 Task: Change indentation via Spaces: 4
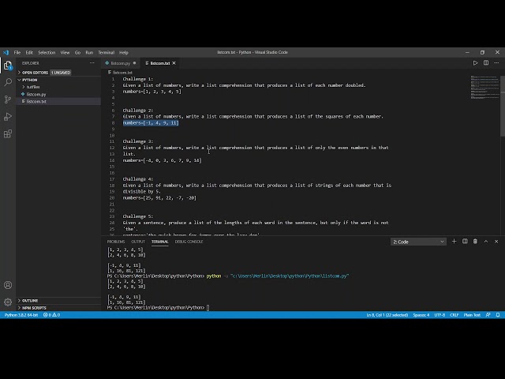pyautogui.click(x=421, y=315)
